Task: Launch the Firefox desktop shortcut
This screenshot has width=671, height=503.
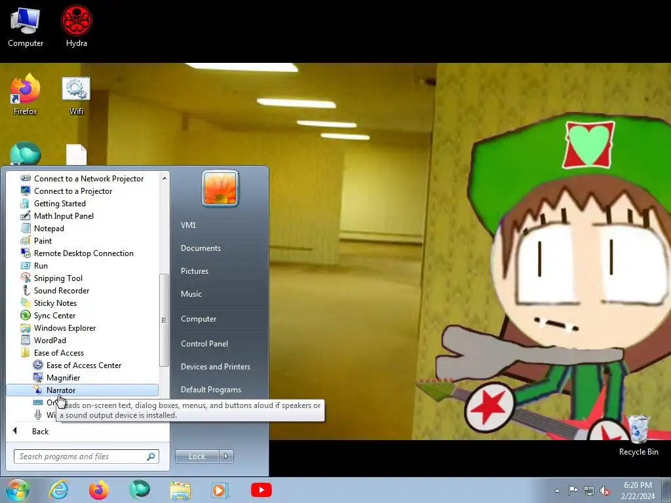Action: 26,94
